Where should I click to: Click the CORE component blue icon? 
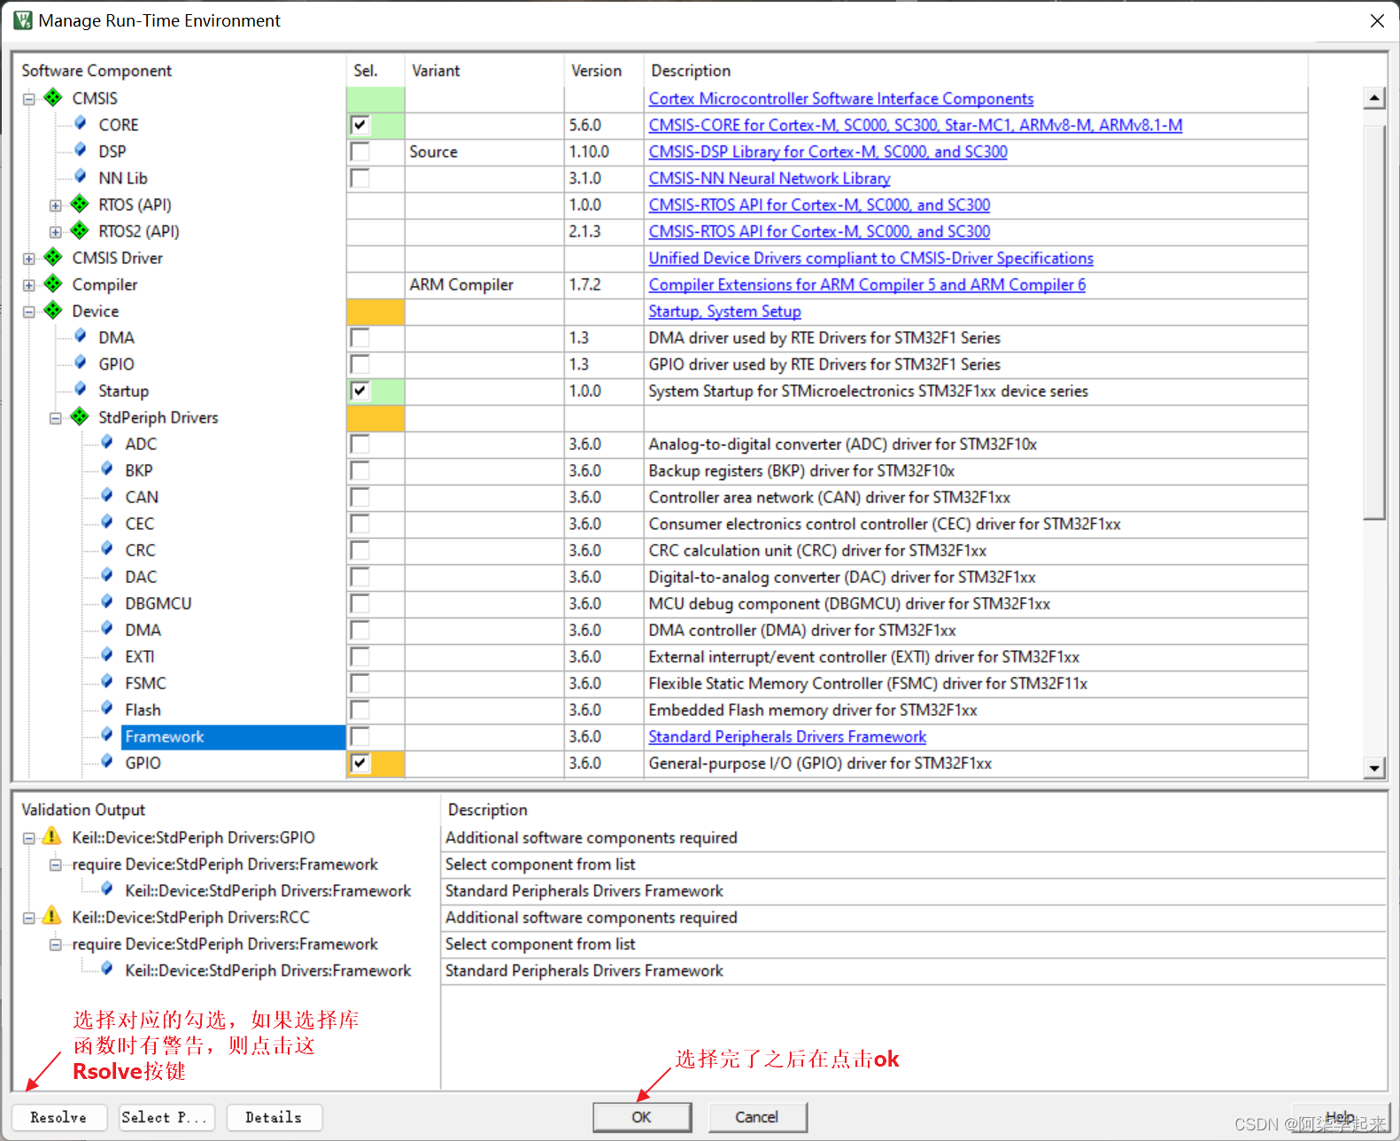tap(81, 123)
